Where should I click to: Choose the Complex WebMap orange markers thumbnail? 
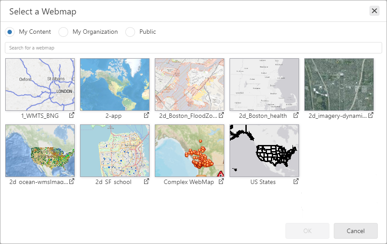pos(190,151)
